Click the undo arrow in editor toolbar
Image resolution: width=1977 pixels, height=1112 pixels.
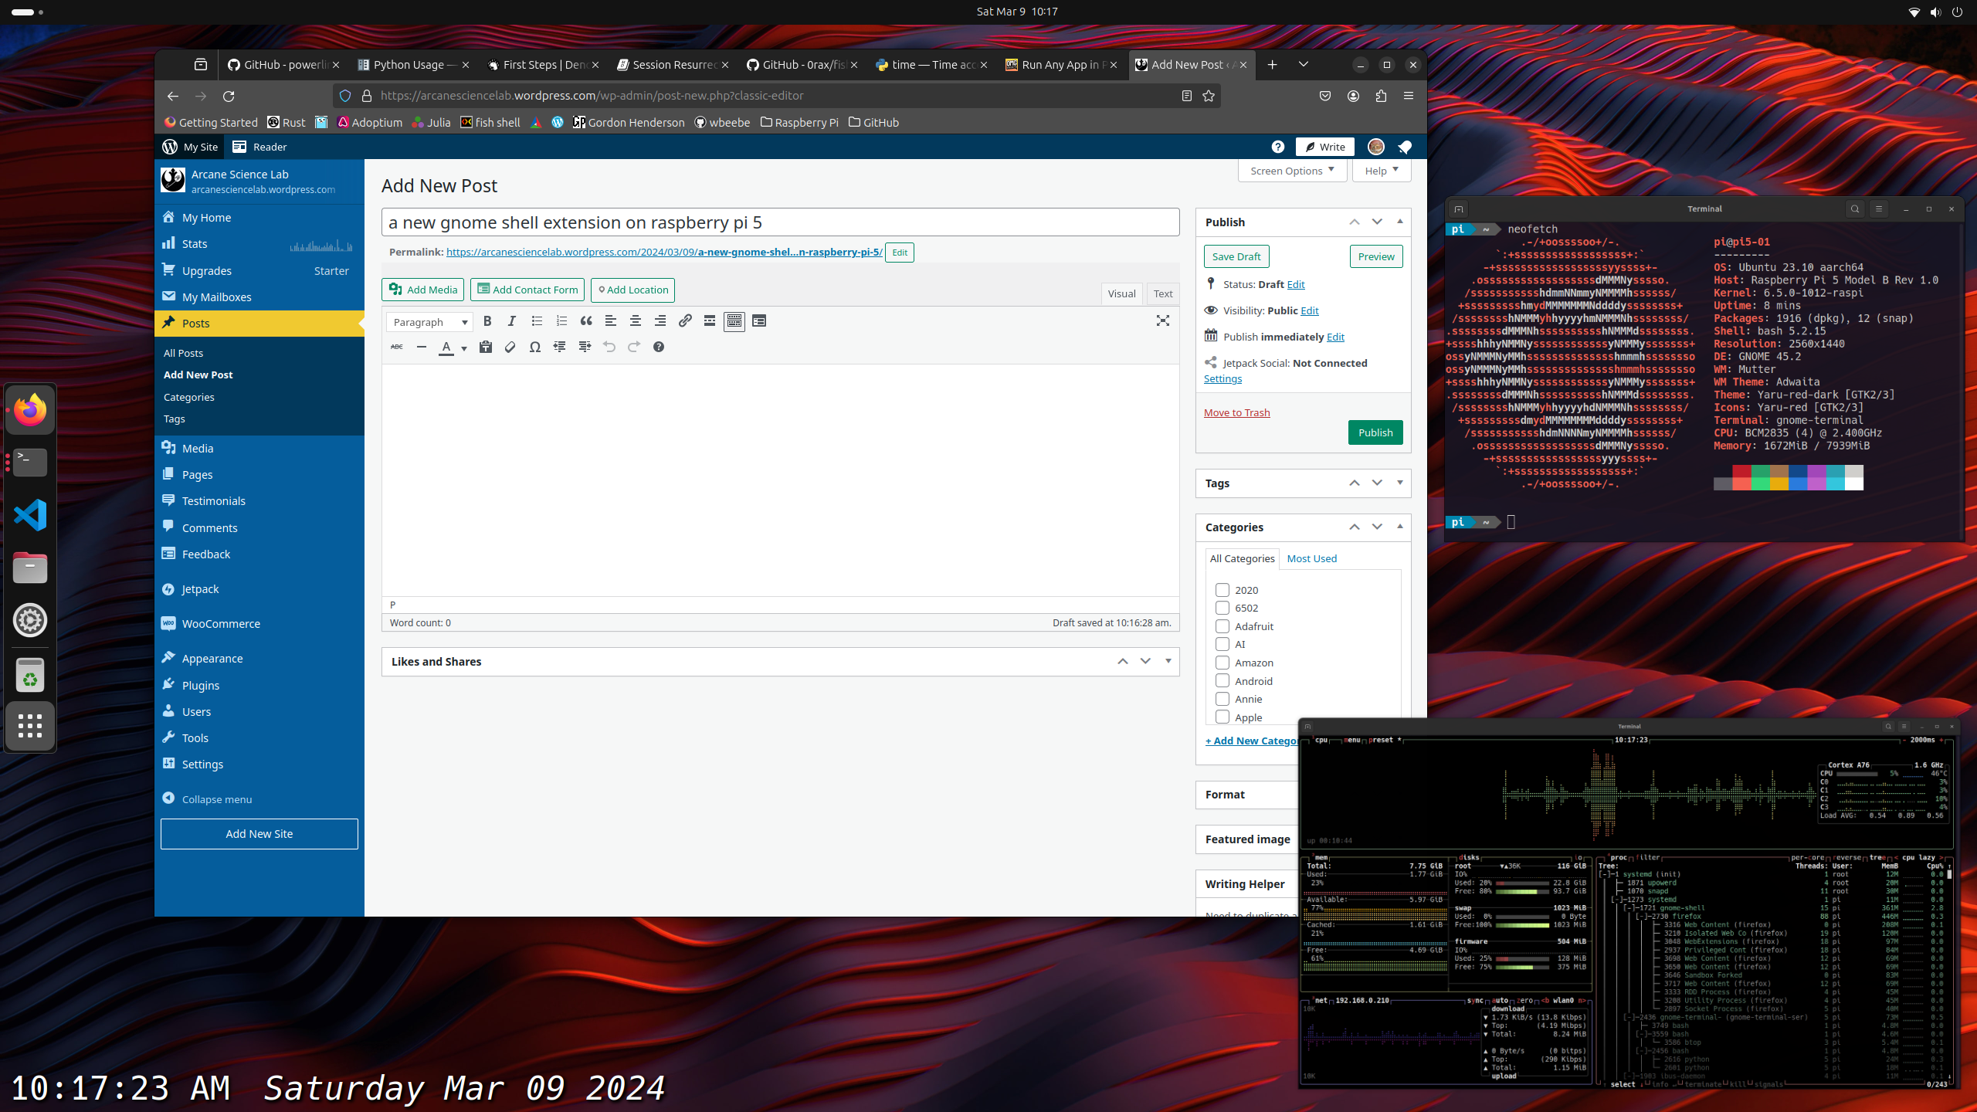click(609, 347)
